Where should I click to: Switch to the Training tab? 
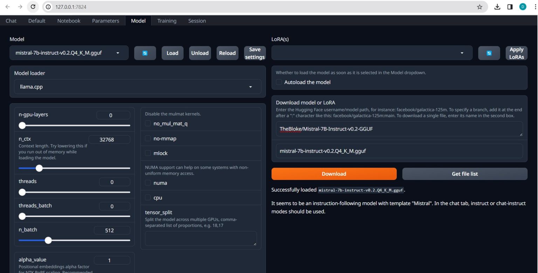[167, 21]
